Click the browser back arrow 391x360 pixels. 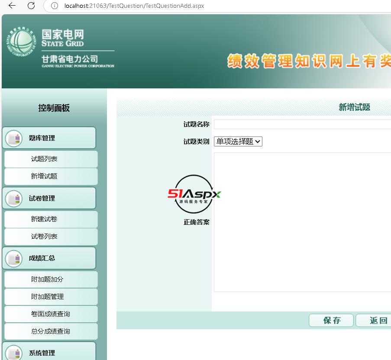click(12, 6)
